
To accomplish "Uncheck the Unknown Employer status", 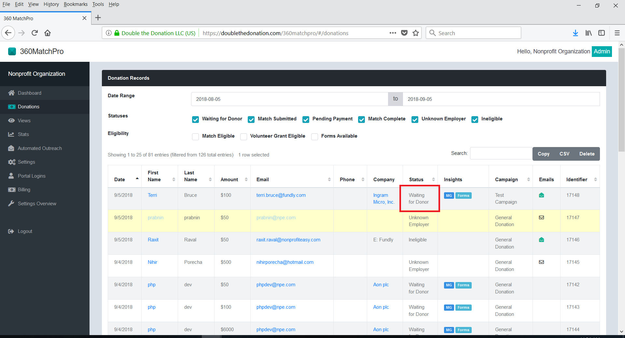I will click(415, 119).
